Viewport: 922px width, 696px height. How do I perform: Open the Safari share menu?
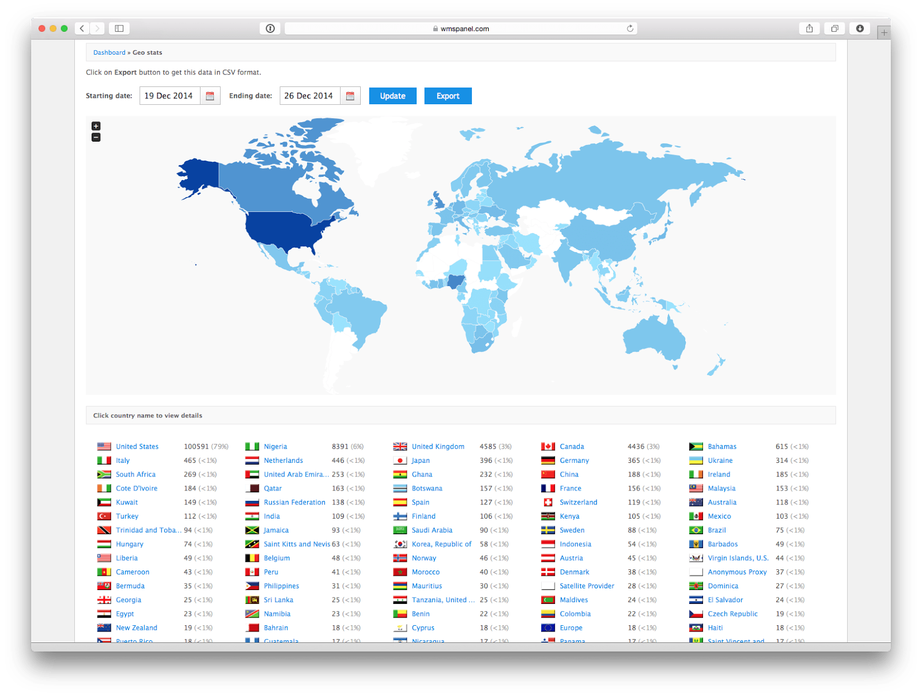[x=809, y=28]
